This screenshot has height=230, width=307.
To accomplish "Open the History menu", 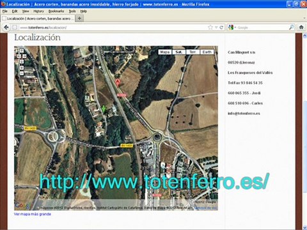I will click(38, 11).
